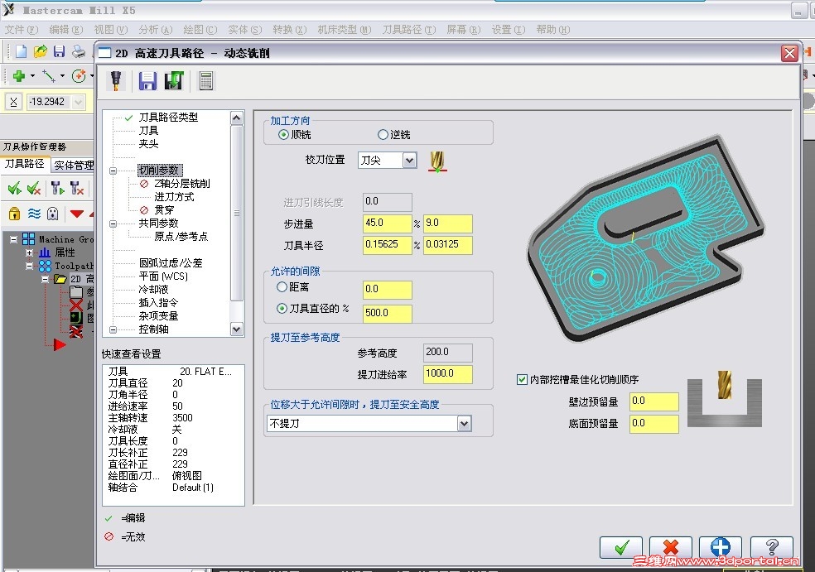Select the 距离 distance radio button
815x572 pixels.
[282, 286]
